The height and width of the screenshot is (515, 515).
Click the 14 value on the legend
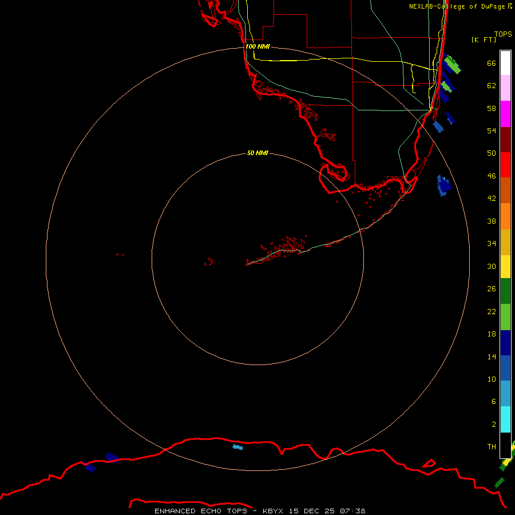click(492, 356)
